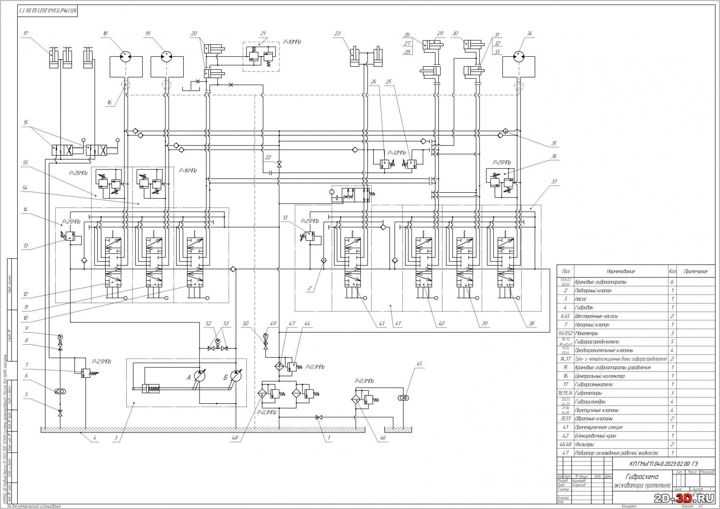Click the shut-off valve symbol numbered 1
The image size is (720, 509).
(x=318, y=418)
